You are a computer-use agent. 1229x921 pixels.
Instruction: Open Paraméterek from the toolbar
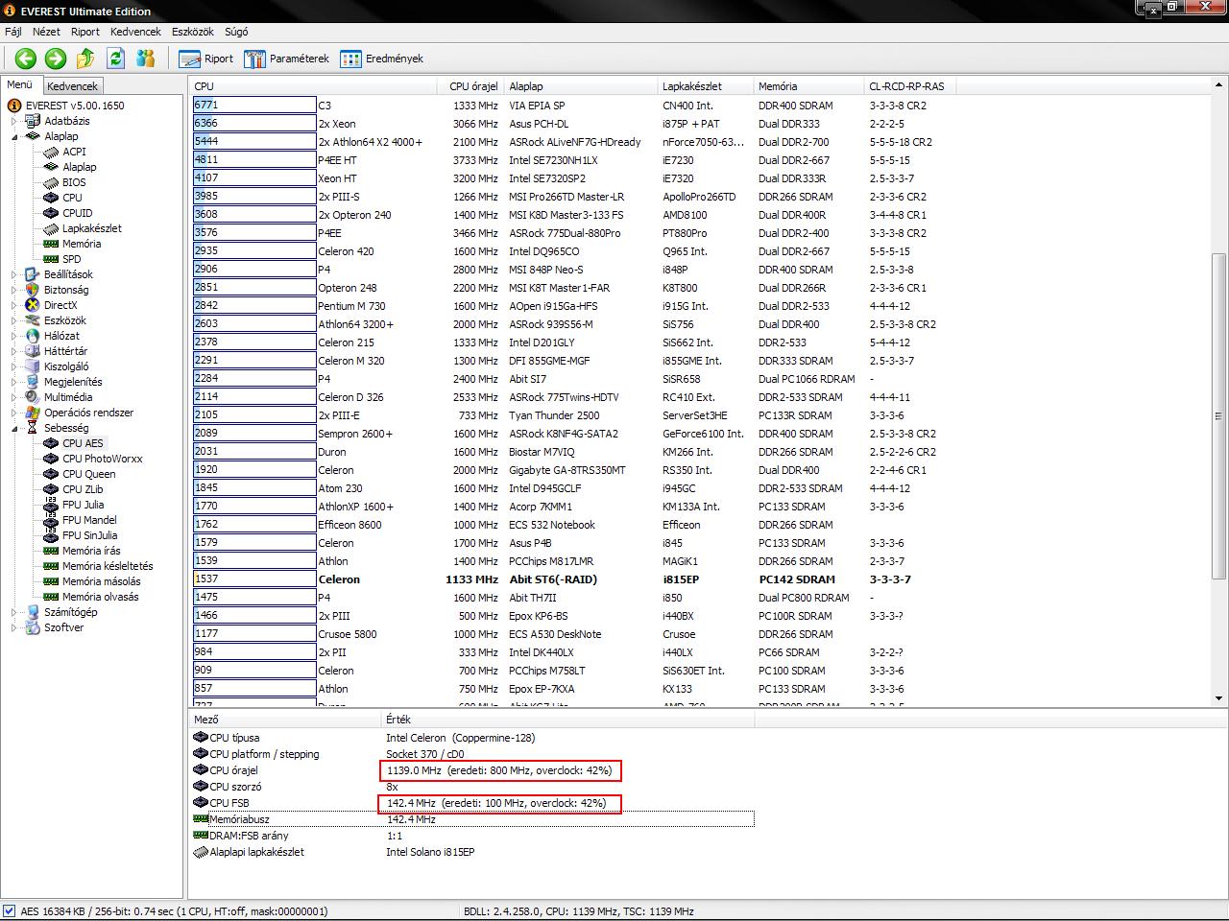(x=286, y=59)
